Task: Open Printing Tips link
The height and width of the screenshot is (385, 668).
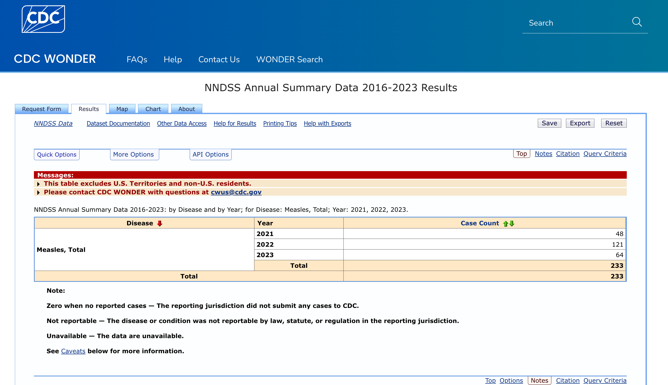Action: pyautogui.click(x=280, y=123)
